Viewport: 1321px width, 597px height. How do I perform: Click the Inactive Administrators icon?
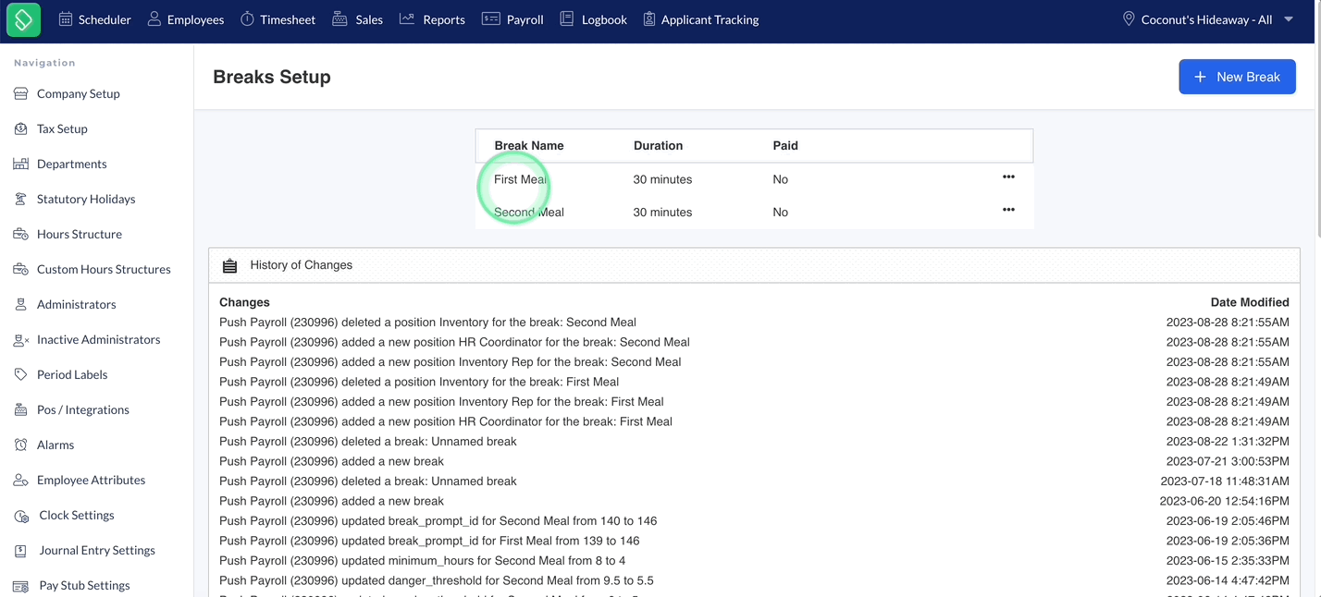(20, 339)
